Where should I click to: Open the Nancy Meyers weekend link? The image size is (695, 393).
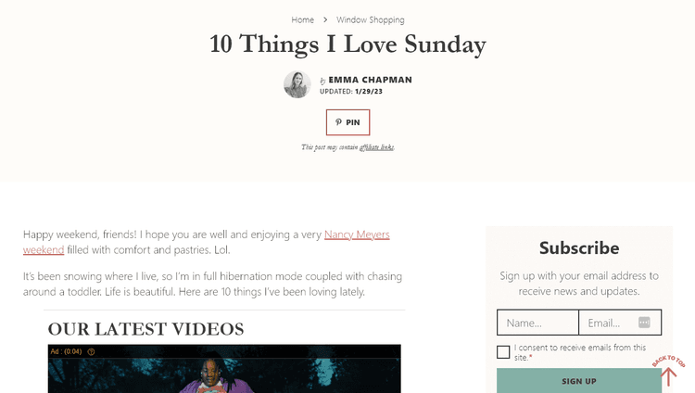click(357, 235)
